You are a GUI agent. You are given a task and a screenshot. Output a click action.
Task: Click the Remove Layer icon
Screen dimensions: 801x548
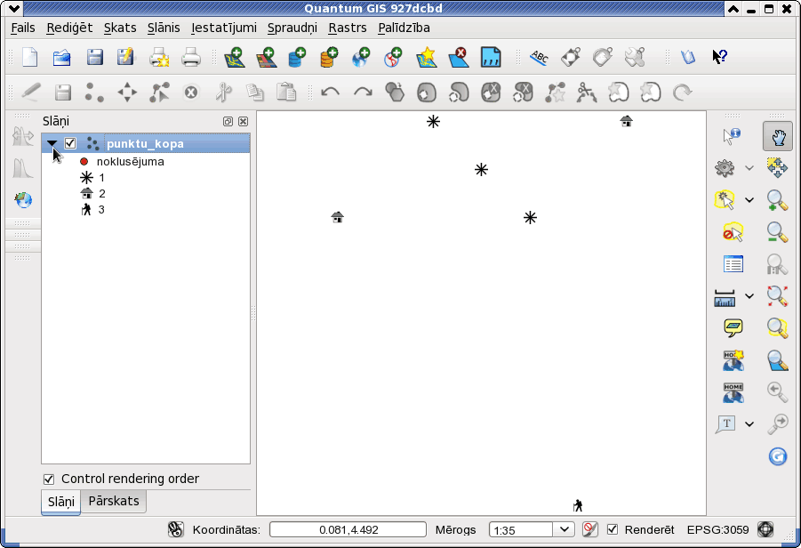(458, 57)
